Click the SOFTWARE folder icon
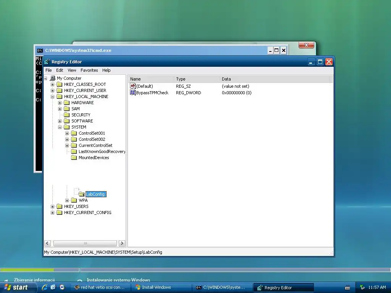Screen dimensions: 391x293 pyautogui.click(x=66, y=121)
